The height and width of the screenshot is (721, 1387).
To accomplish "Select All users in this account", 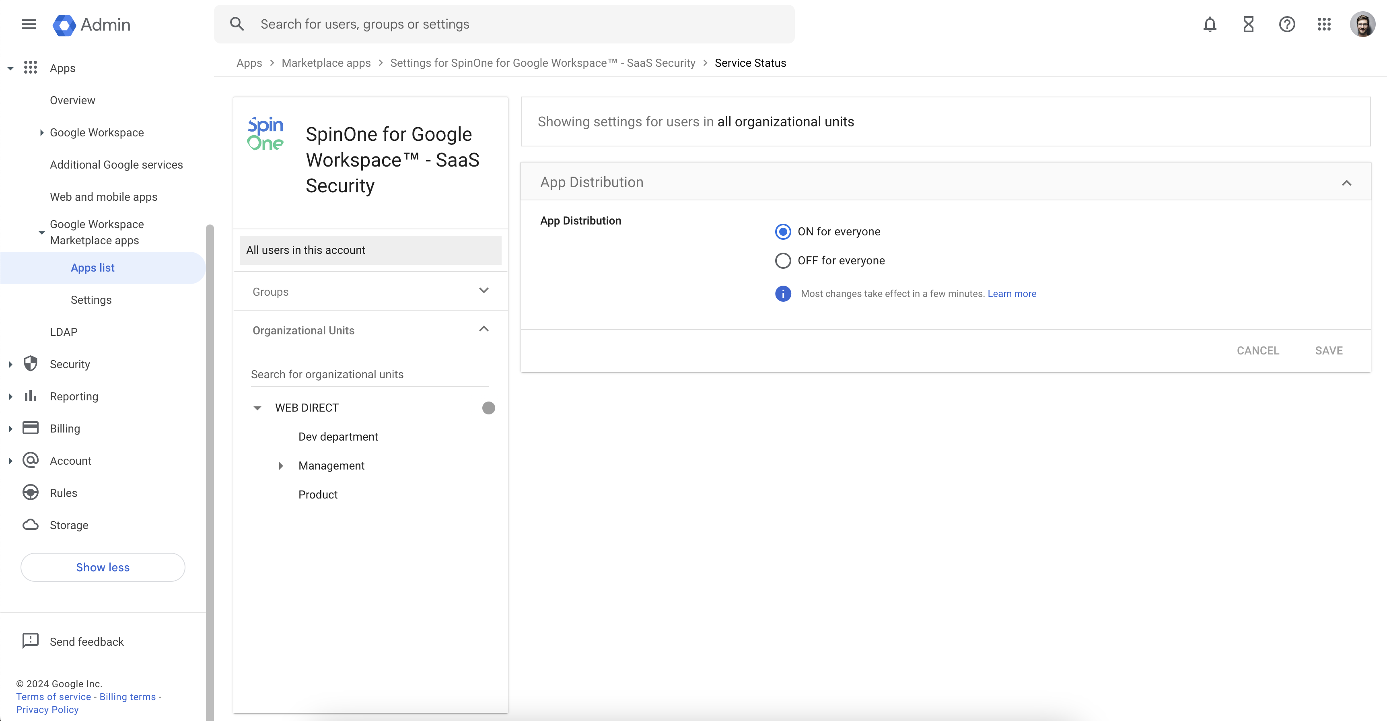I will tap(370, 250).
